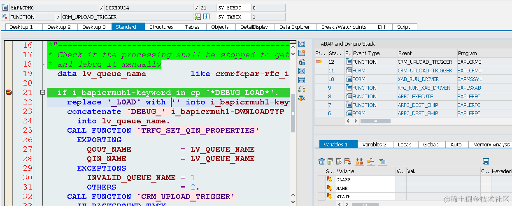Viewport: 512px width, 206px height.
Task: Open the Break./Watchpoints tab
Action: [344, 27]
